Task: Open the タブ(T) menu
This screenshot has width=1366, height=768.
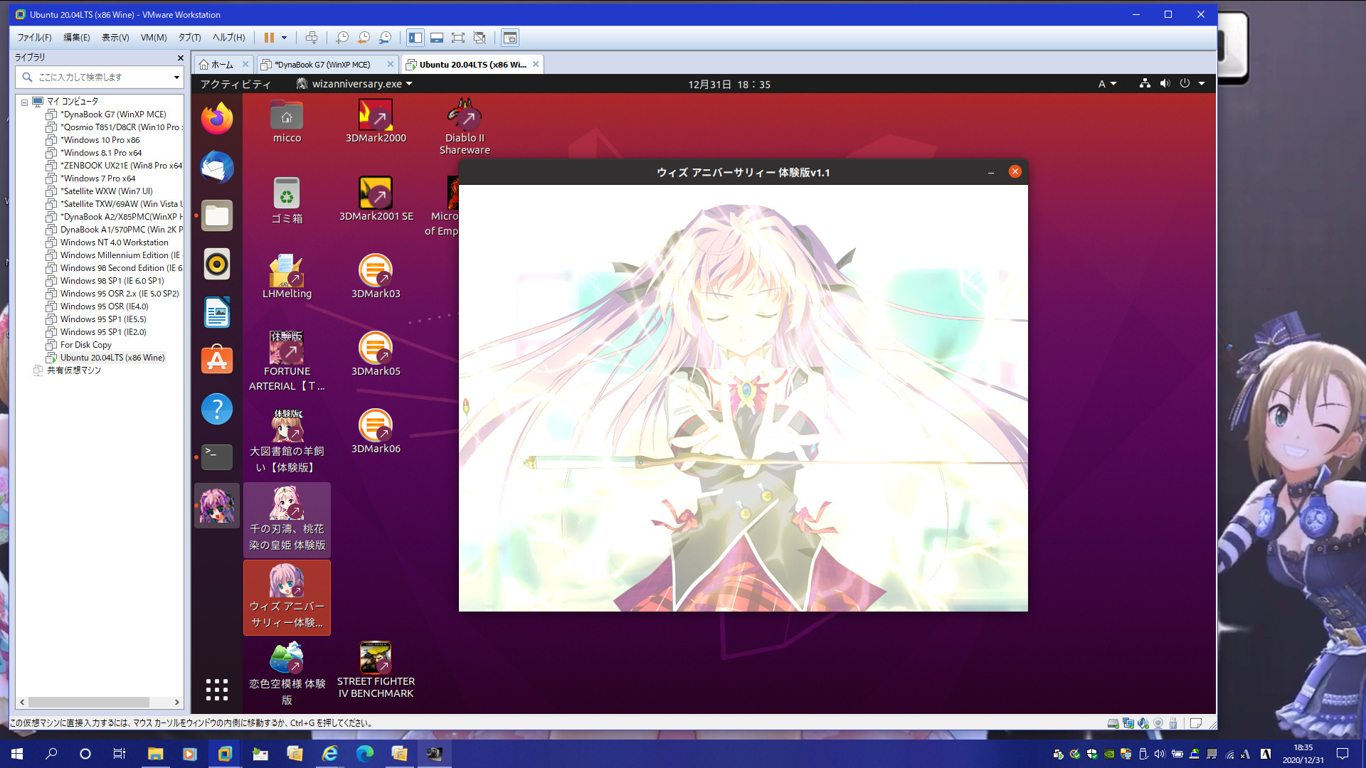Action: tap(189, 38)
